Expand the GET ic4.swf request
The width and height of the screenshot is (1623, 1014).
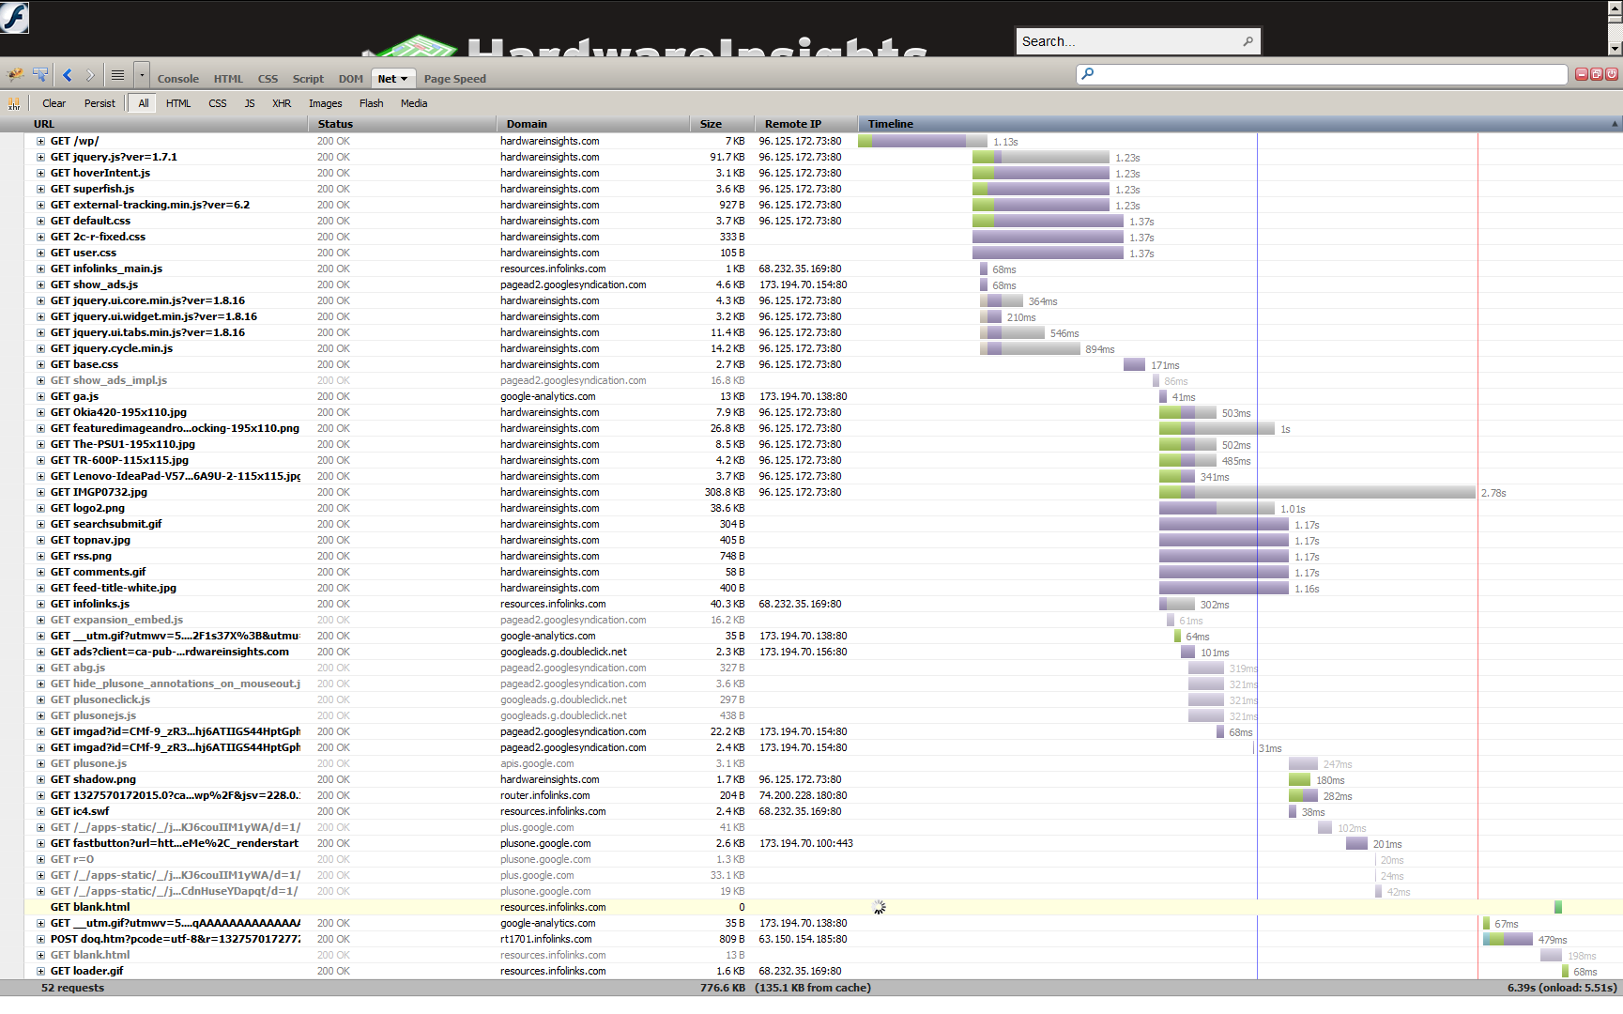tap(40, 812)
